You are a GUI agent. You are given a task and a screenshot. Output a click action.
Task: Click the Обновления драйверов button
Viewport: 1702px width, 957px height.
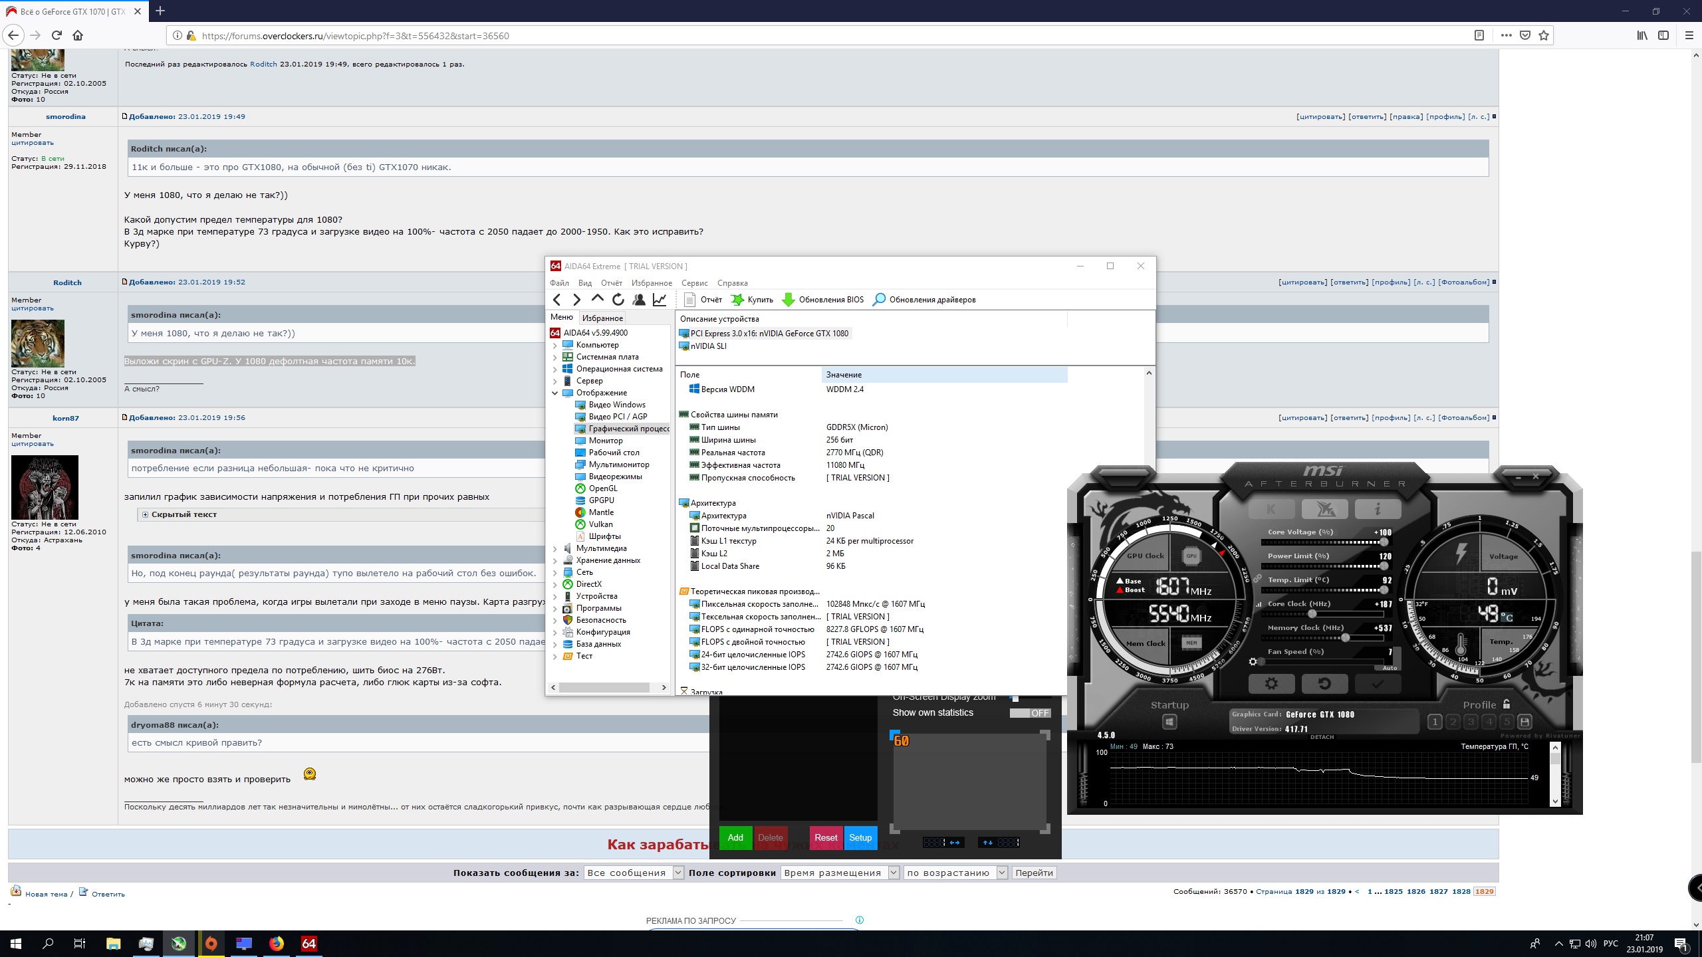click(x=924, y=300)
